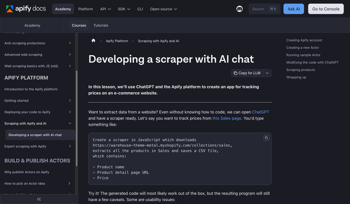This screenshot has height=204, width=350.
Task: Open the Discord community icon
Action: pos(240,9)
